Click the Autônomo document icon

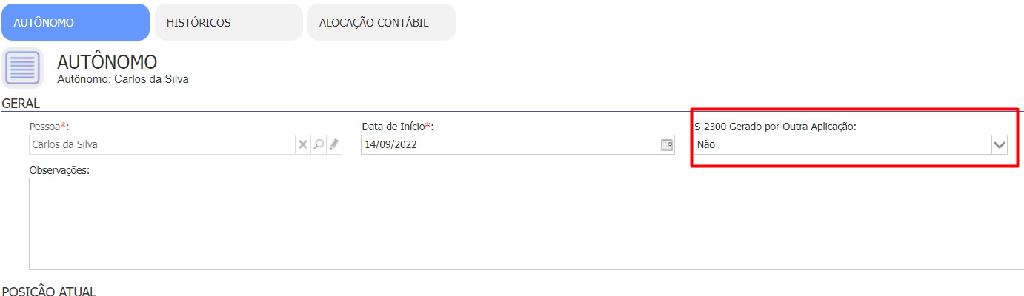(24, 67)
